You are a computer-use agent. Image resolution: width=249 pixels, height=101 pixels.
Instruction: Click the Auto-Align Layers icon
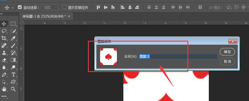coord(200,7)
